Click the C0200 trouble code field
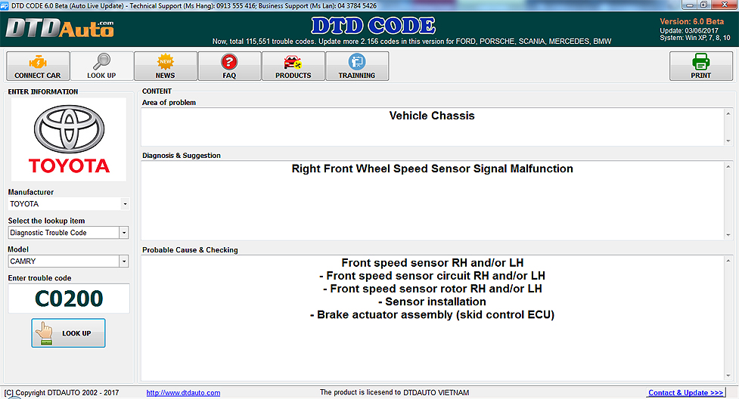739x399 pixels. (x=69, y=298)
